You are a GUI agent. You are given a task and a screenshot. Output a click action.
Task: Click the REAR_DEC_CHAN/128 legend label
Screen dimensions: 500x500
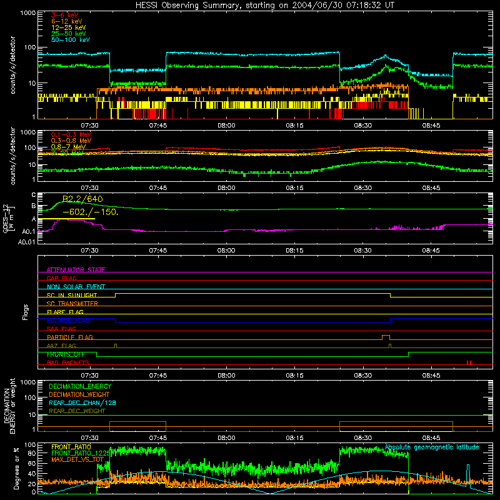point(82,402)
